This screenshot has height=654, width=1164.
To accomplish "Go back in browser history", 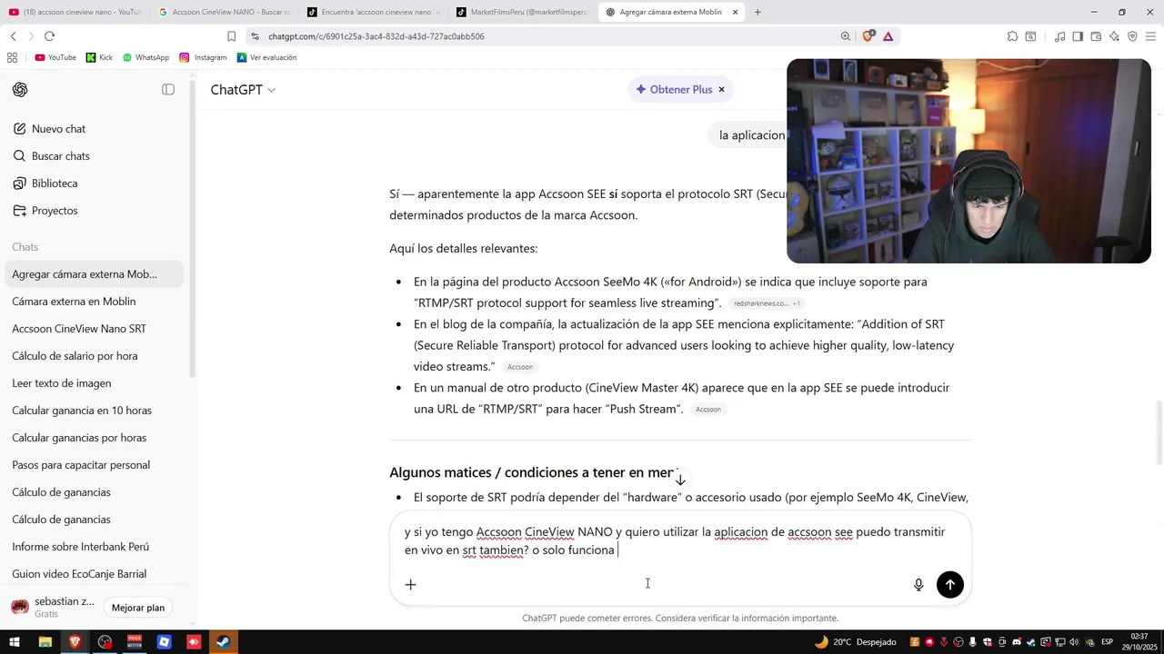I will pyautogui.click(x=13, y=36).
